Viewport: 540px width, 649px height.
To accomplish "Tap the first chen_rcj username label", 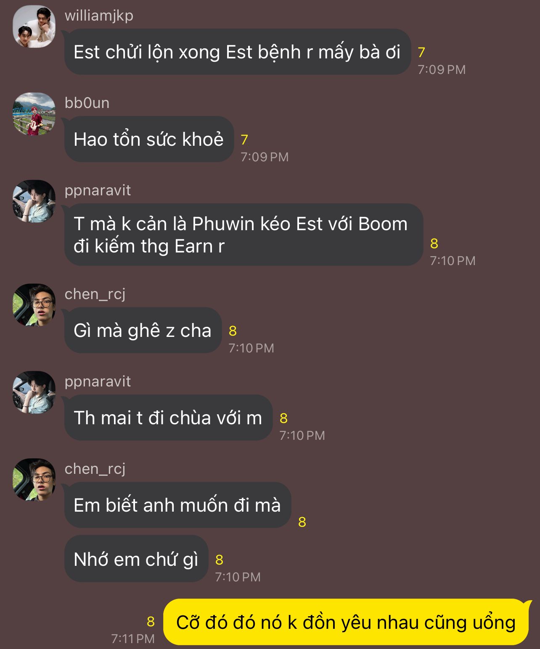I will point(95,294).
